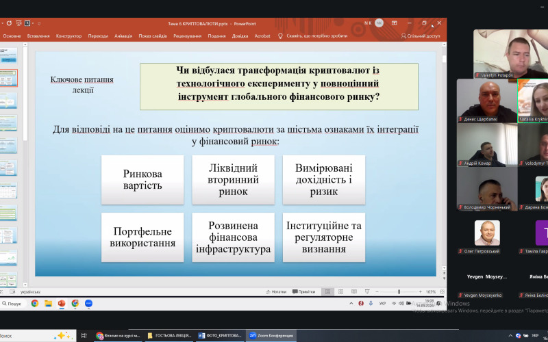Open the Основне ribbon tab
Image resolution: width=548 pixels, height=342 pixels.
[x=12, y=36]
